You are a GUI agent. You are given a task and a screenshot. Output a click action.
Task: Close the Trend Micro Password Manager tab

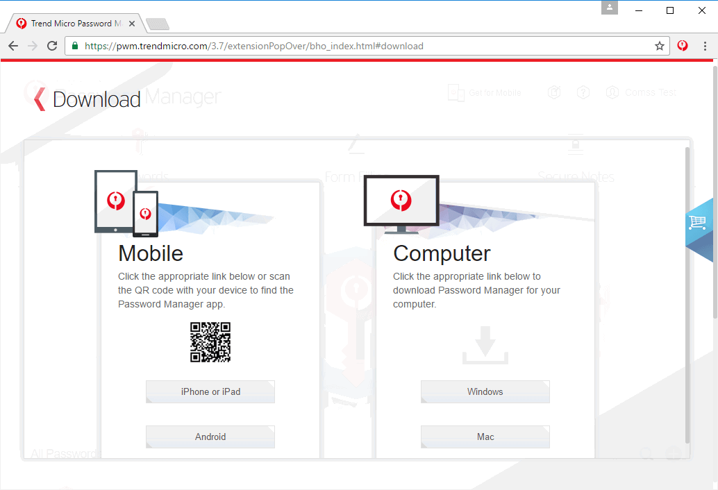[132, 24]
